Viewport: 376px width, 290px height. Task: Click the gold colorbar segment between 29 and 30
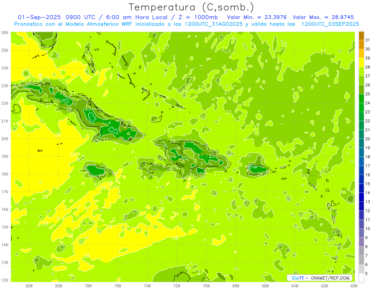coord(361,54)
